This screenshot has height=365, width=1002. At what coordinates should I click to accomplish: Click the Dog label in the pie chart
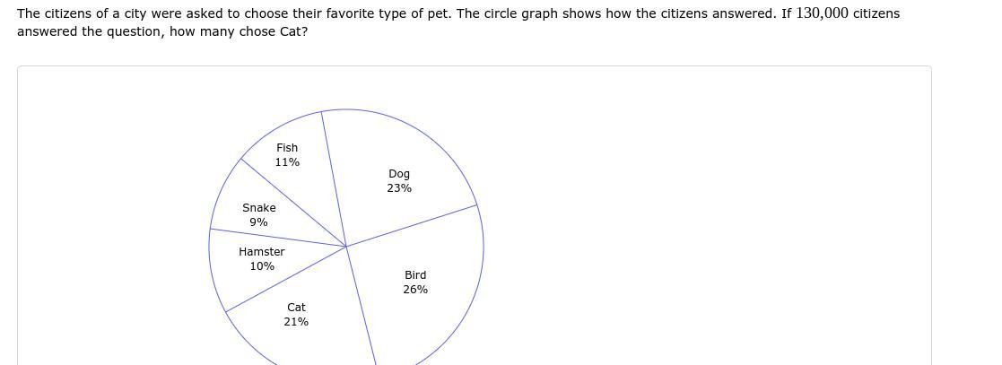(399, 174)
